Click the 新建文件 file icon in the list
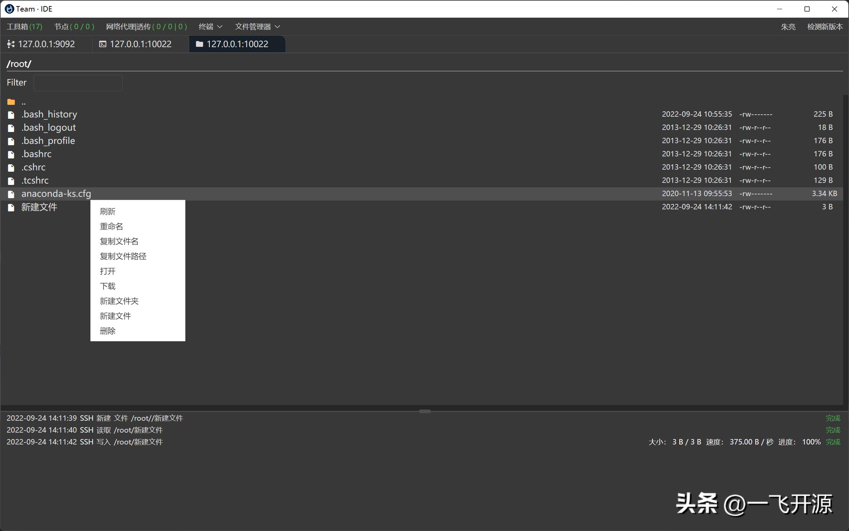The width and height of the screenshot is (849, 531). tap(11, 208)
